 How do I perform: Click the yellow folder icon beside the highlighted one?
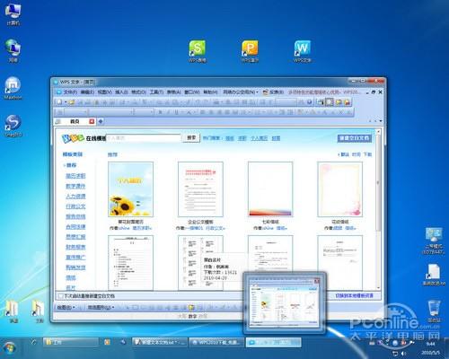point(339,102)
